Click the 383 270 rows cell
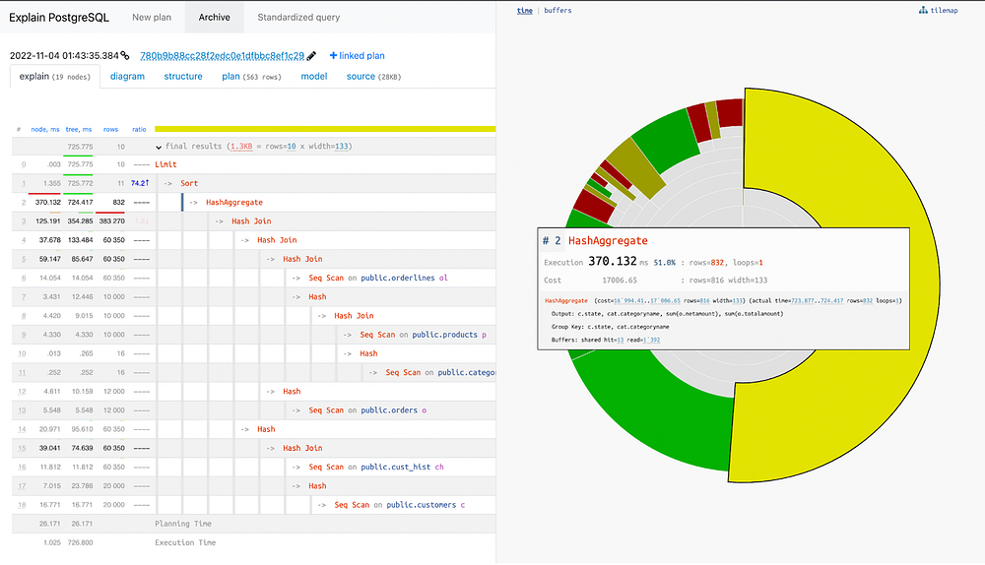 point(112,220)
